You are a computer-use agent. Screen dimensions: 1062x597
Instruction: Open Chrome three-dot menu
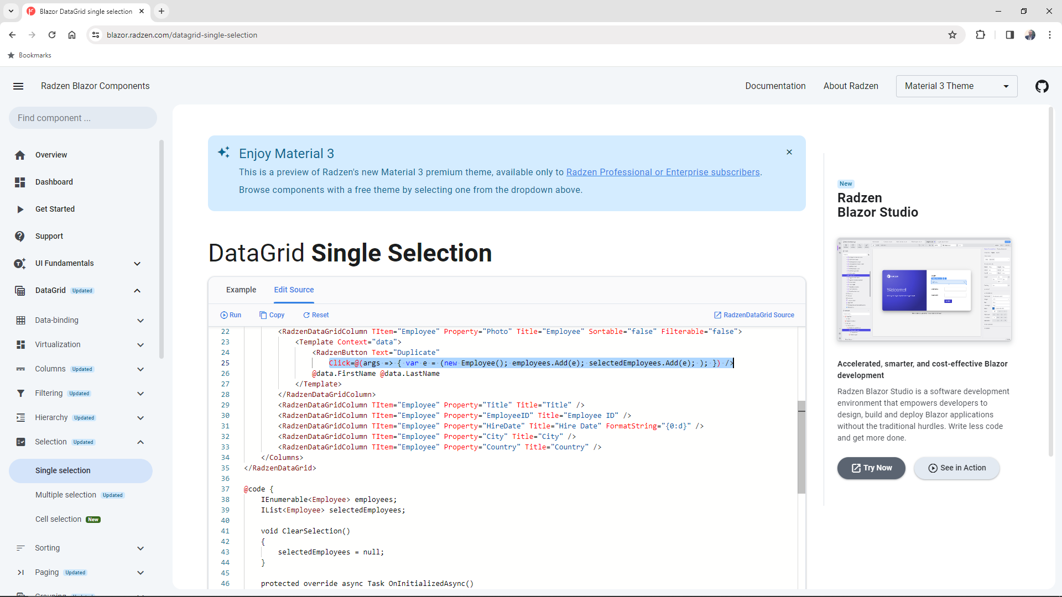click(x=1050, y=35)
